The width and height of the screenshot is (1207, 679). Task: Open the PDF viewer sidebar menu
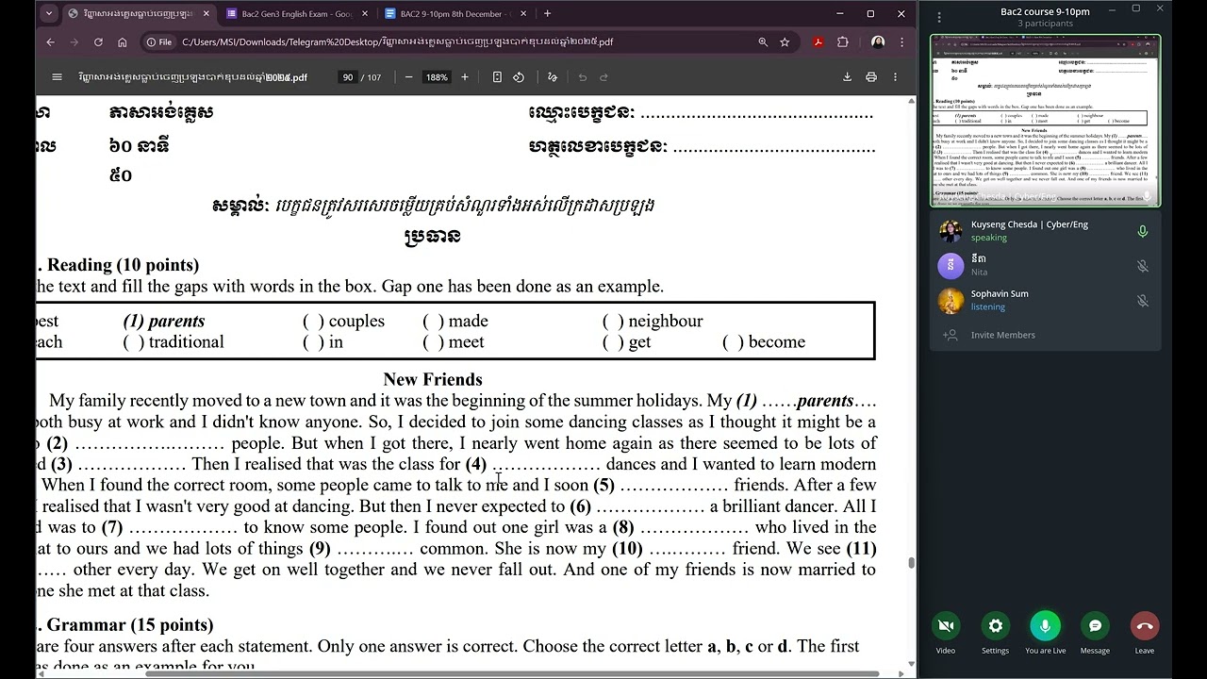[x=57, y=77]
